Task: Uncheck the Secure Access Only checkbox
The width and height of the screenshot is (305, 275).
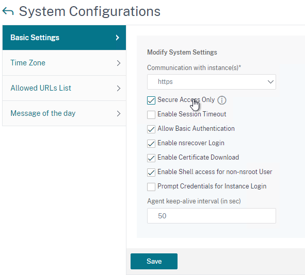Action: coord(151,100)
